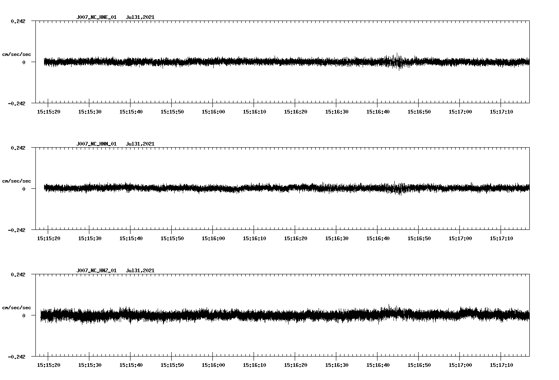Select the J007_NC_HNN_01 channel label
559x380 pixels.
(96, 144)
